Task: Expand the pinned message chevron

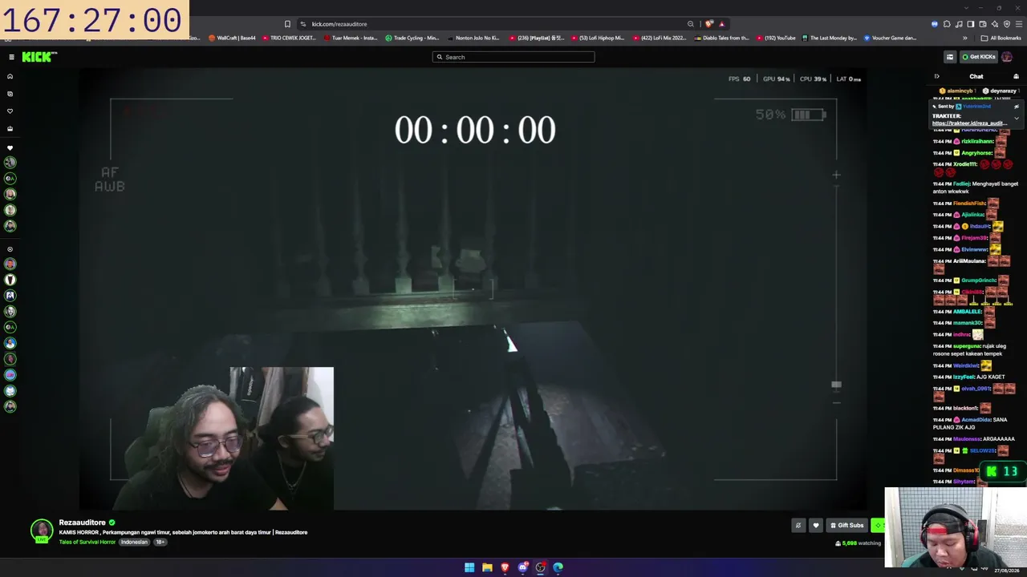Action: (1016, 119)
